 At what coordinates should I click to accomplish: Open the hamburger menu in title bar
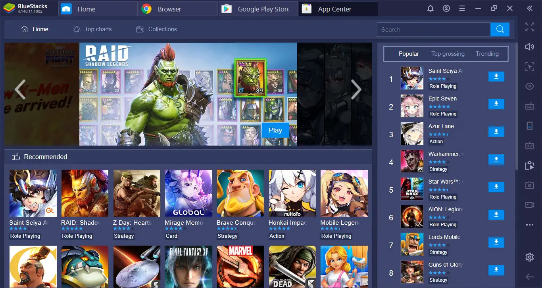tap(462, 9)
